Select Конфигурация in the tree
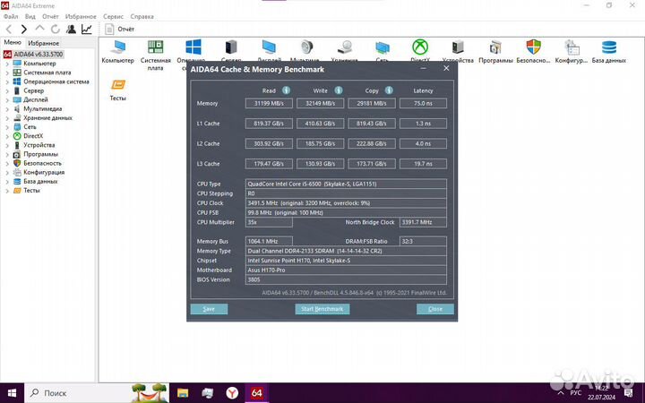Image resolution: width=645 pixels, height=403 pixels. pos(44,172)
